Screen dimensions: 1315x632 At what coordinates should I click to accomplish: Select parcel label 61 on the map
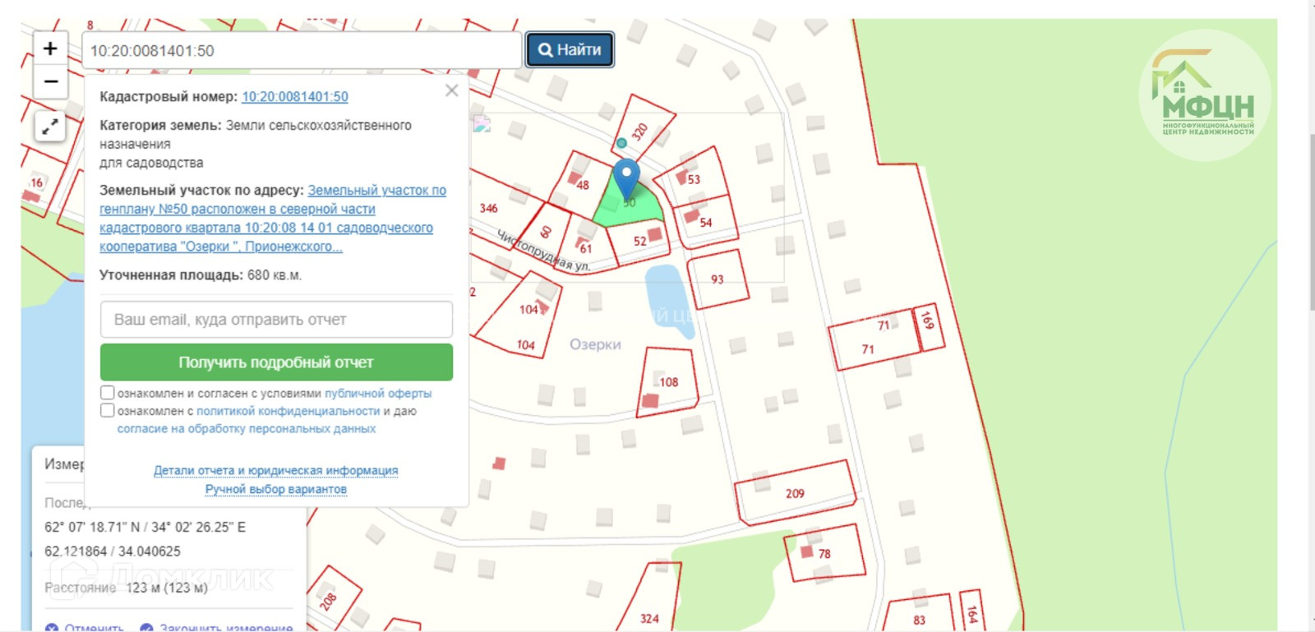(586, 249)
